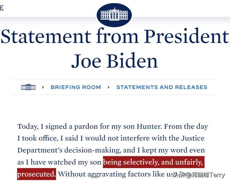Click the partial letter E at the header edge
The height and width of the screenshot is (183, 230).
1,8
